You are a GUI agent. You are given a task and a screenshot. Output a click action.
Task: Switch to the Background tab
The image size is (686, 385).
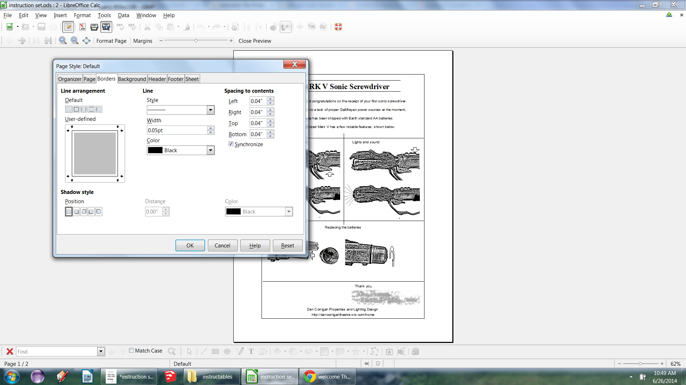coord(132,79)
